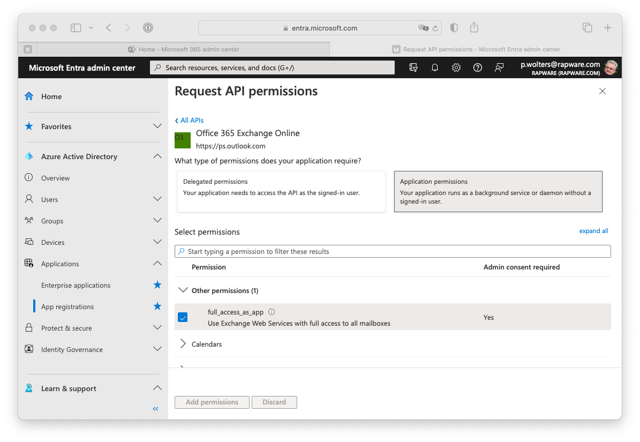Image resolution: width=640 pixels, height=442 pixels.
Task: Open the Cloud Shell or directory filter icon in the header
Action: (x=413, y=68)
